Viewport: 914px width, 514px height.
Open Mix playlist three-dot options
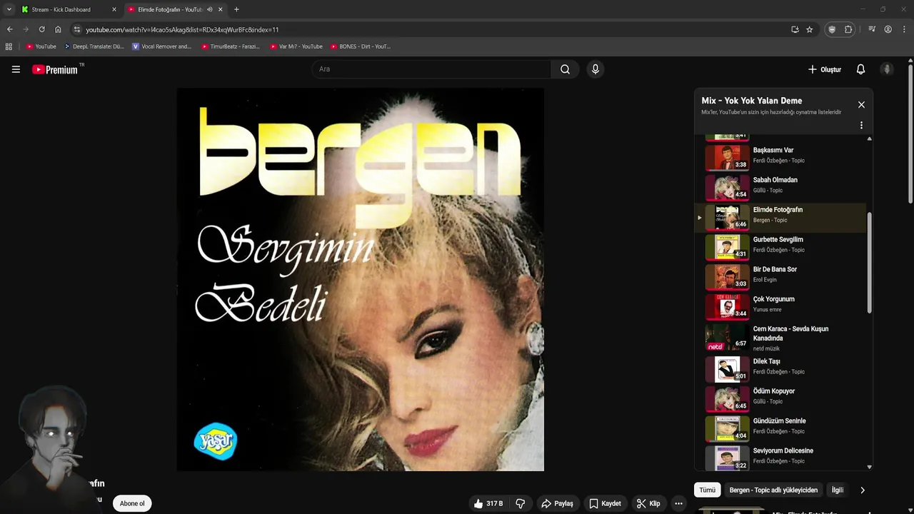861,125
